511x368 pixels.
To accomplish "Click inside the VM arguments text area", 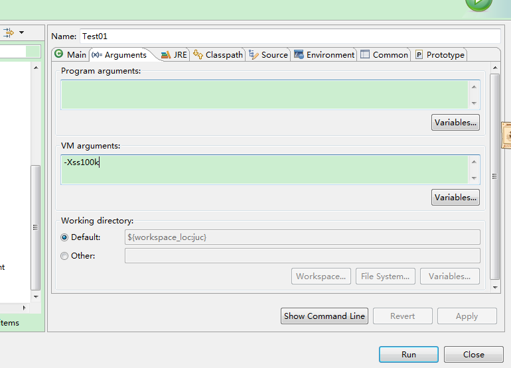I will [x=264, y=170].
